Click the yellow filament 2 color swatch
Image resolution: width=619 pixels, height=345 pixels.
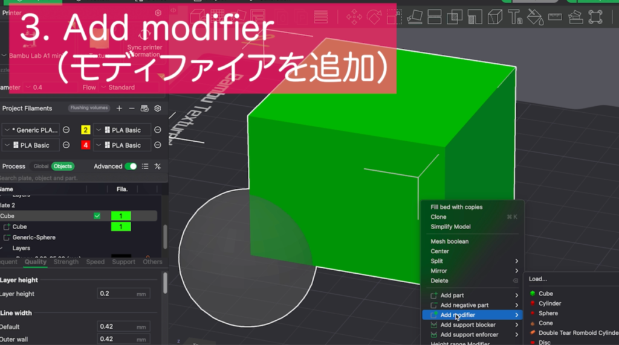86,130
